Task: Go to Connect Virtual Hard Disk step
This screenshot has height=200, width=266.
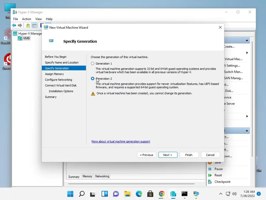Action: point(61,85)
